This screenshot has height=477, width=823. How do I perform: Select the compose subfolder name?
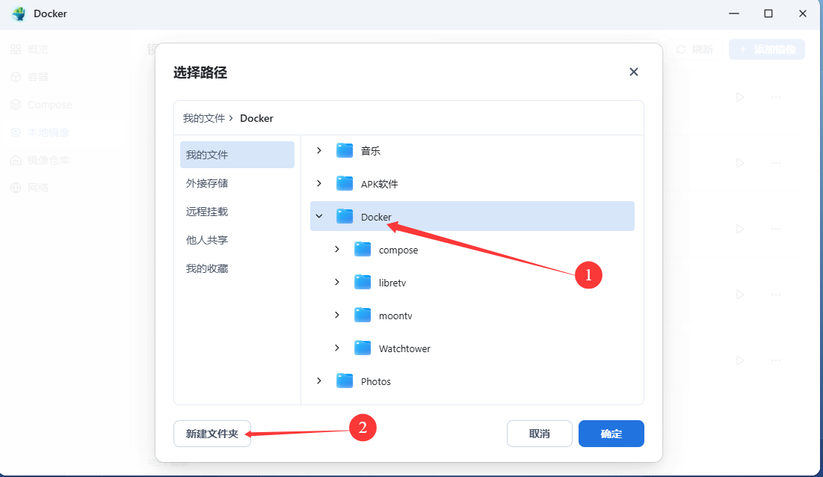[x=398, y=250]
